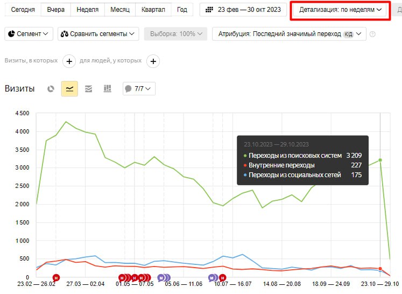
Task: Click Внутренние переходы in tooltip
Action: [281, 165]
